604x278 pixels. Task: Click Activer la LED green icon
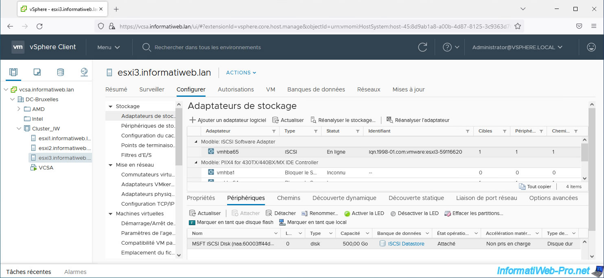[347, 213]
